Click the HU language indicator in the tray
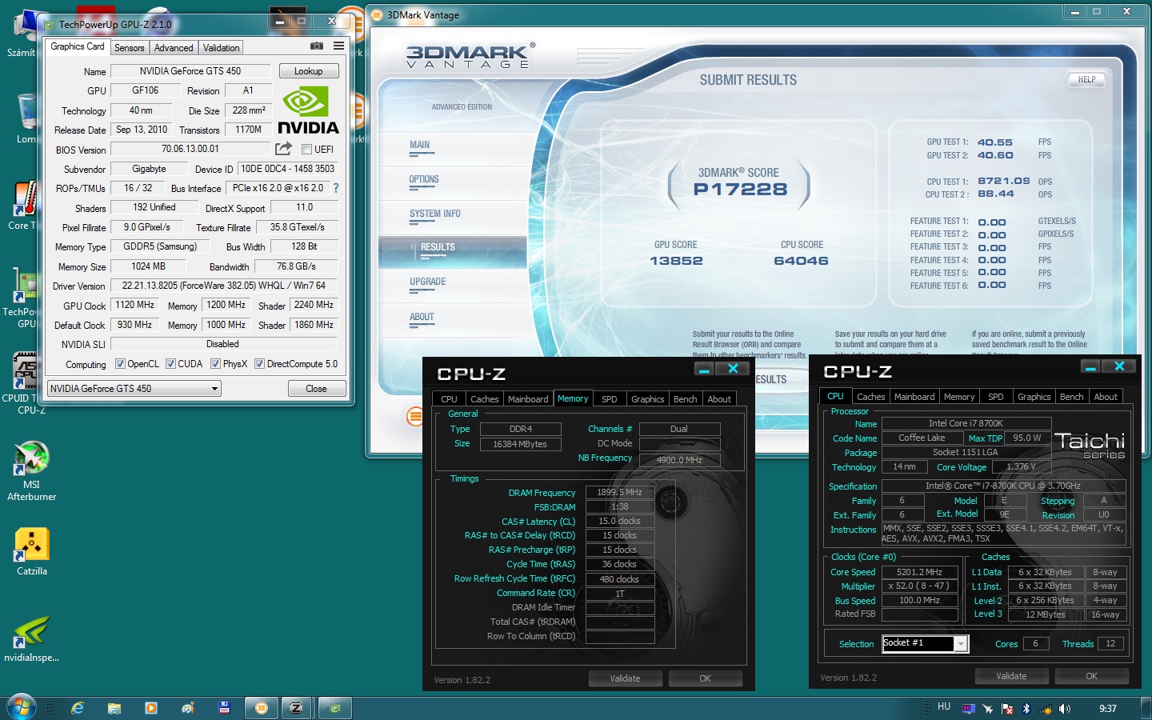 944,707
